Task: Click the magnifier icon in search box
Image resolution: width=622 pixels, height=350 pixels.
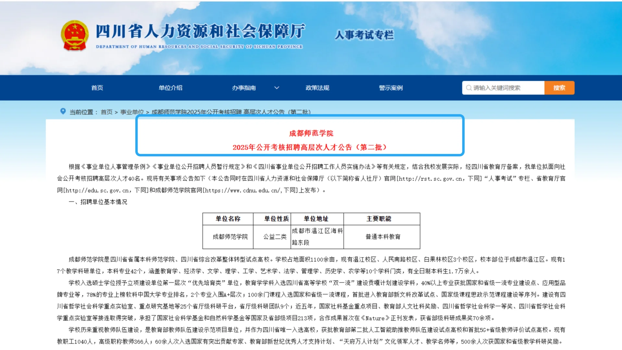Action: click(468, 88)
